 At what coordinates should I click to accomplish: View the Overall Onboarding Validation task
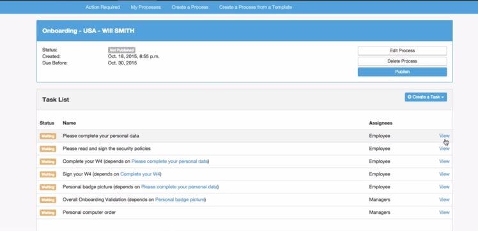pyautogui.click(x=444, y=200)
